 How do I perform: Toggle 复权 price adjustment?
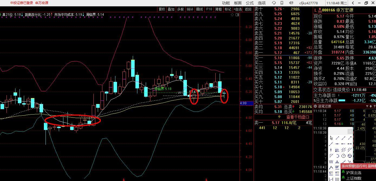(162, 9)
